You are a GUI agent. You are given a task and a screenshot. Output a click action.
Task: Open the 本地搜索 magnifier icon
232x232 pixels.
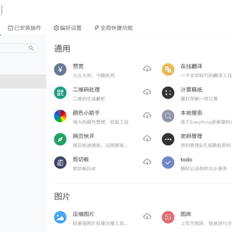point(168,116)
